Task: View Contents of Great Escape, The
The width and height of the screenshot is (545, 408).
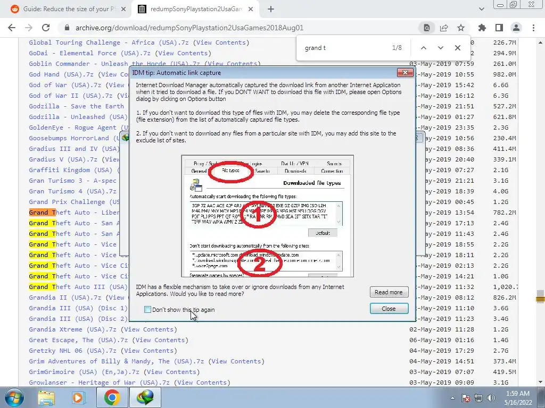Action: pos(160,340)
